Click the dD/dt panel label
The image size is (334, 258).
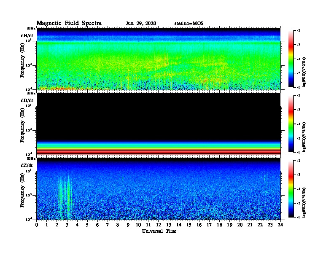(x=27, y=100)
